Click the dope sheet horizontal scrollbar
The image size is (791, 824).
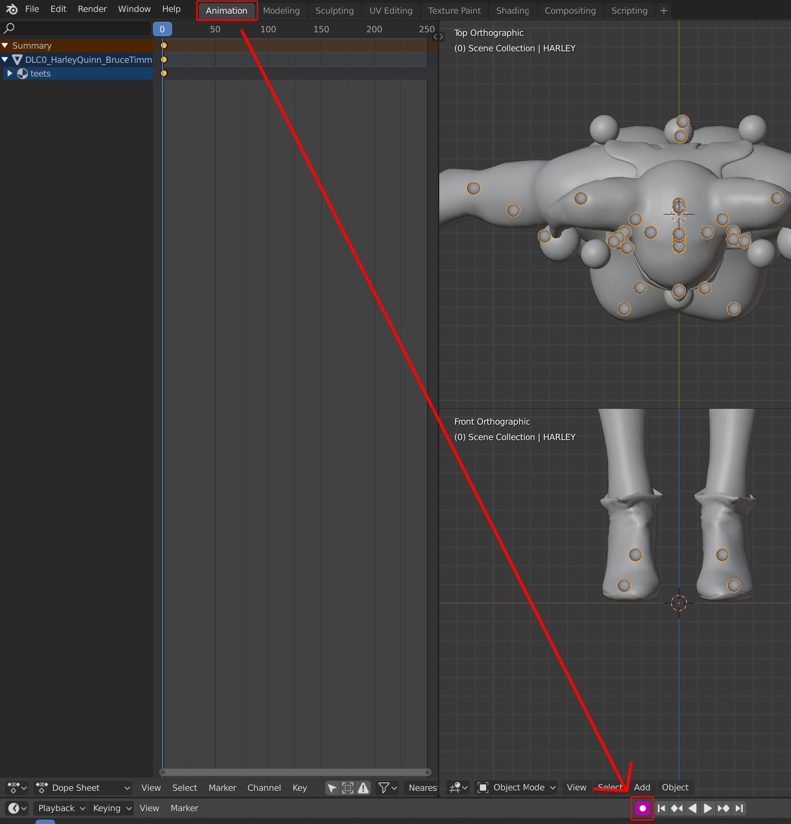pos(295,772)
